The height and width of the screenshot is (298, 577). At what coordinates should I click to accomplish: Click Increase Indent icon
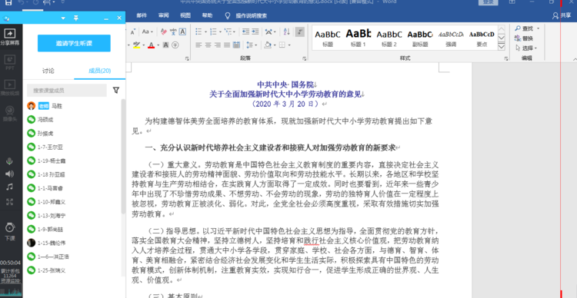pyautogui.click(x=255, y=31)
